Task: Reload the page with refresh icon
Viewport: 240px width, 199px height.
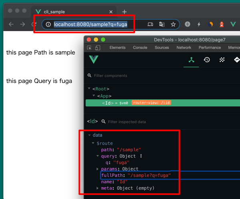Action: 34,24
